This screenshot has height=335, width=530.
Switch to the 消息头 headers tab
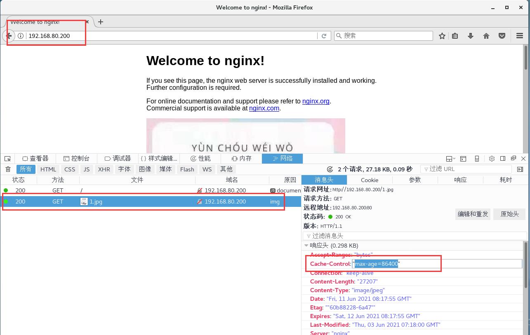point(324,180)
